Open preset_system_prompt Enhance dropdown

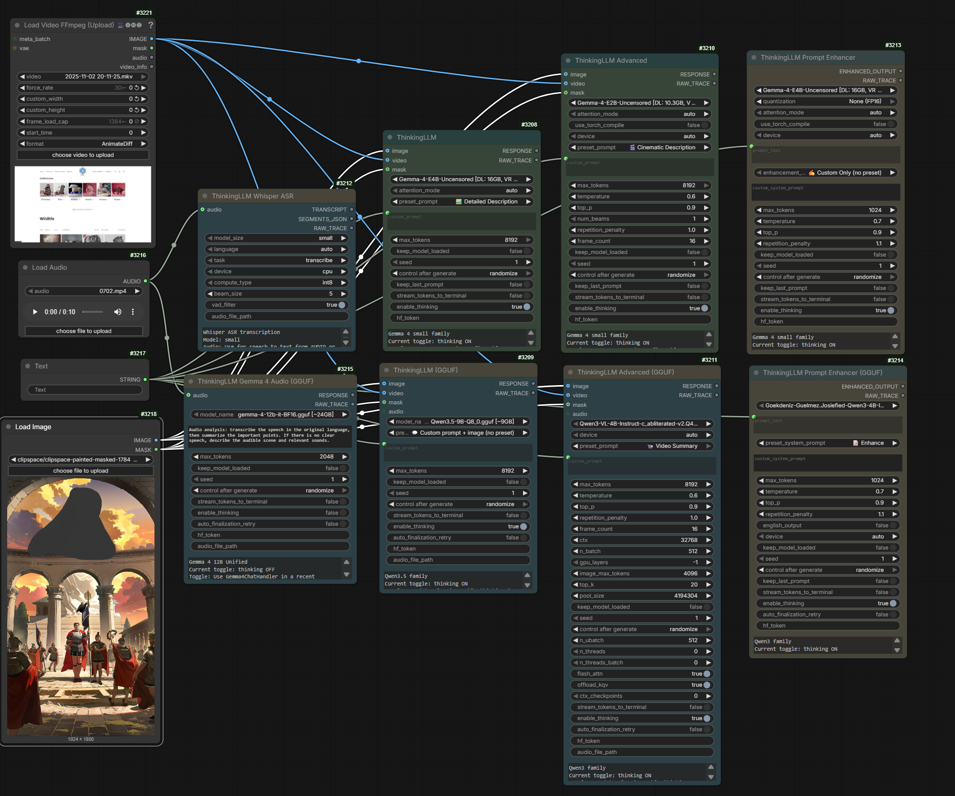pos(828,443)
